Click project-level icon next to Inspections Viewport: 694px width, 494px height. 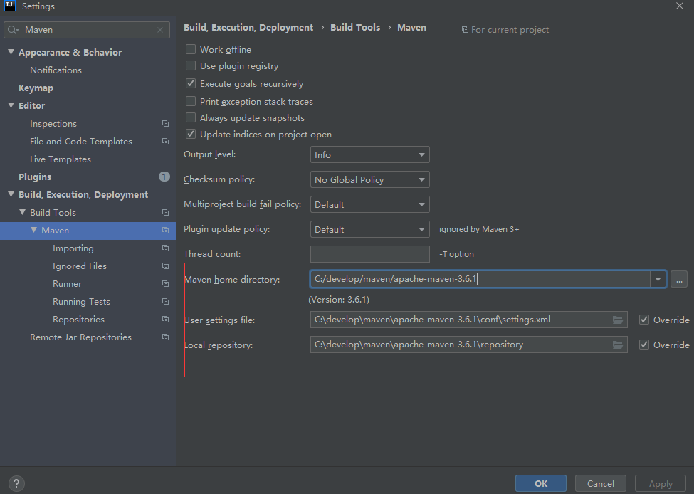click(x=166, y=124)
